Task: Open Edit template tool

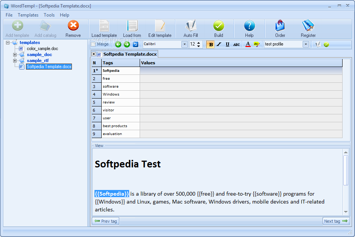Action: [x=160, y=29]
